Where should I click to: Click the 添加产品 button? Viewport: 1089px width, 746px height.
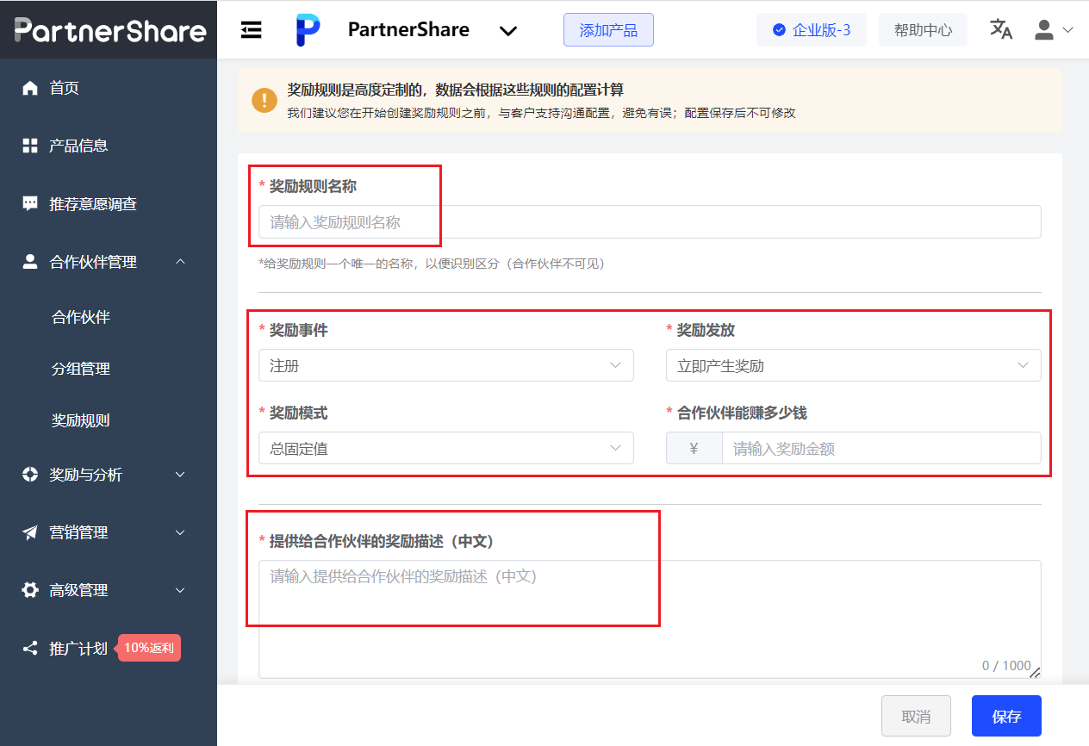[x=608, y=29]
